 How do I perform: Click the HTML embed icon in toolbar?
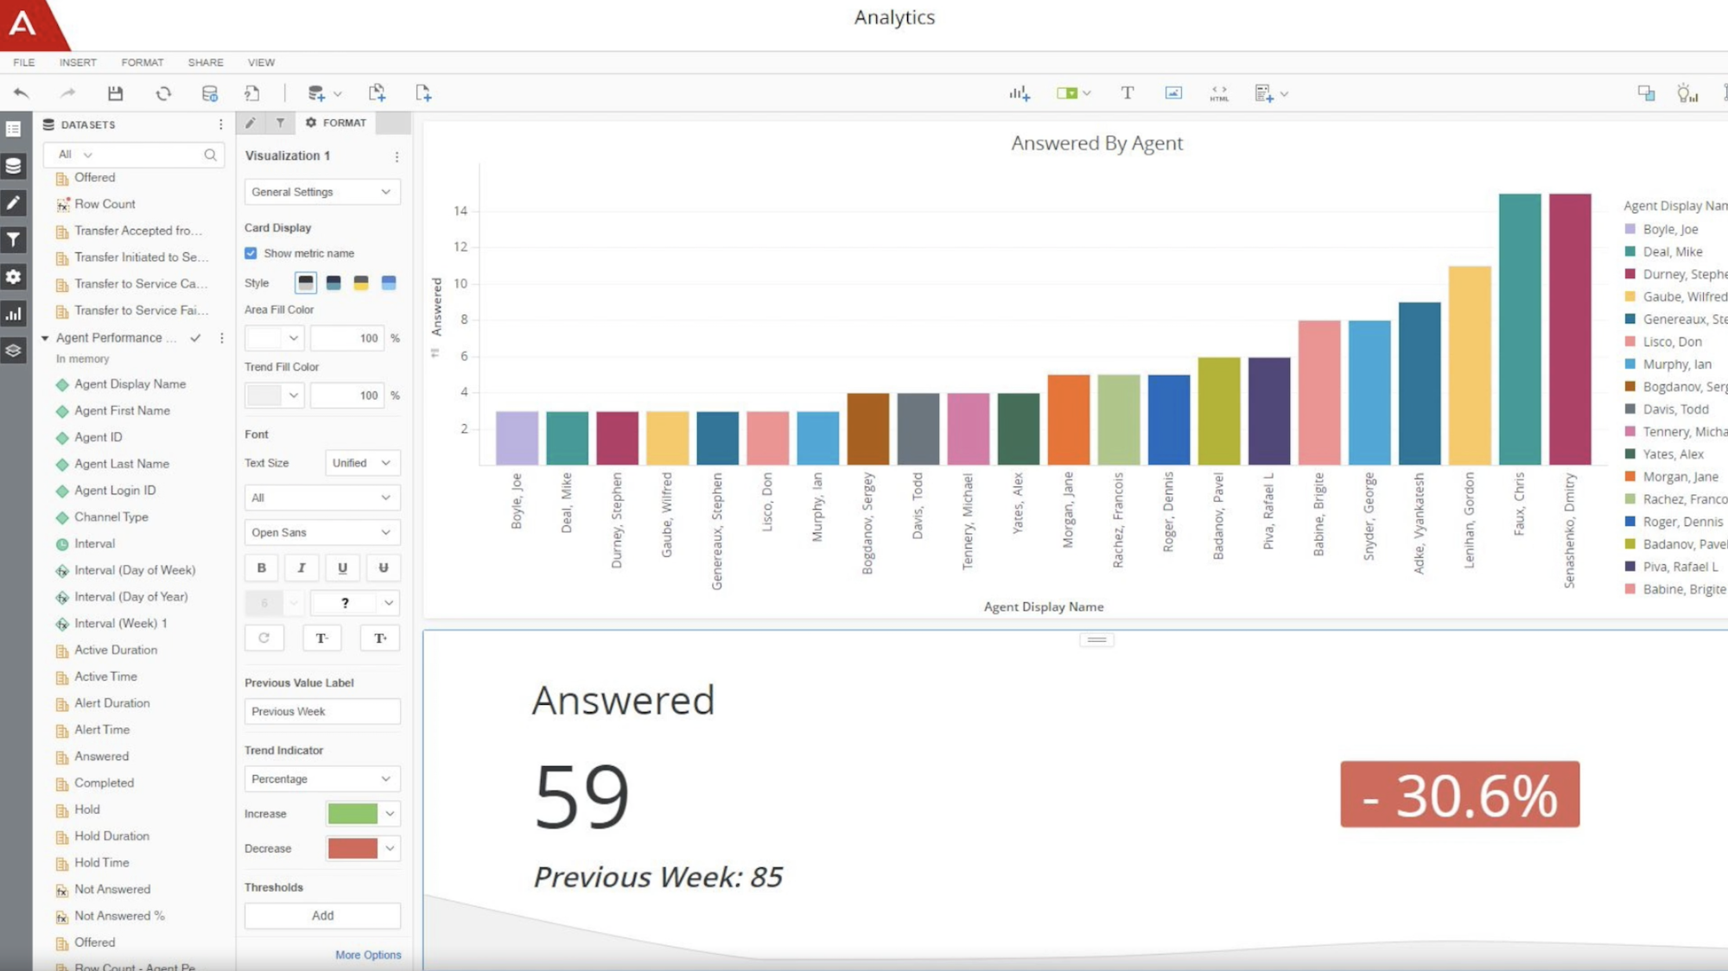pos(1219,92)
